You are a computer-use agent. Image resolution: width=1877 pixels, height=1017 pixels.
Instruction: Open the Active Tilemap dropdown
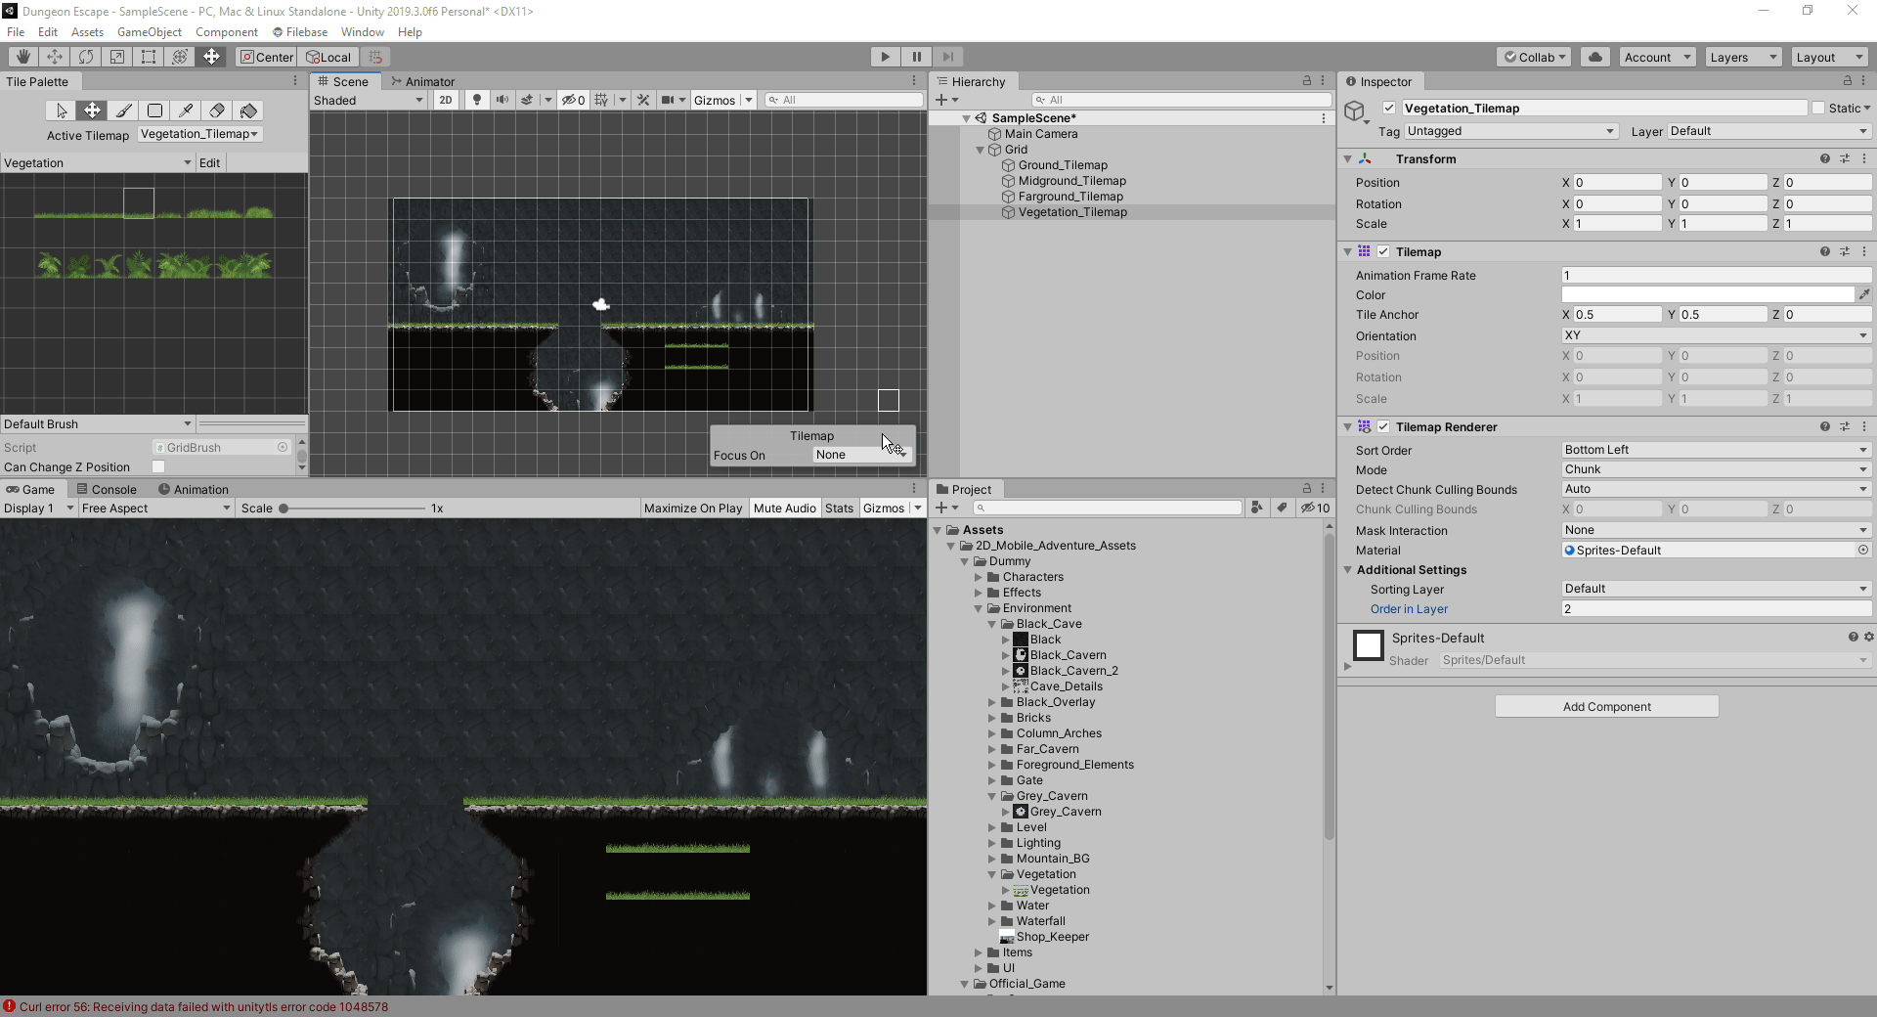[199, 134]
